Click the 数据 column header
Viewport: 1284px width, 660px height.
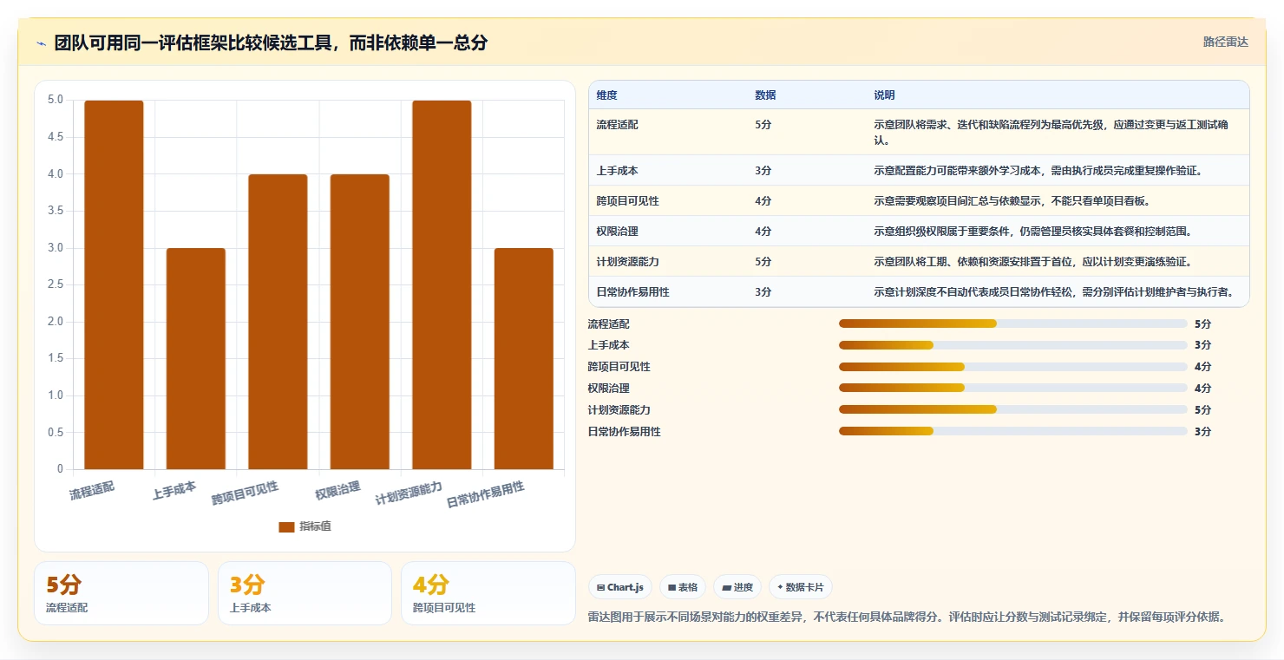point(765,95)
